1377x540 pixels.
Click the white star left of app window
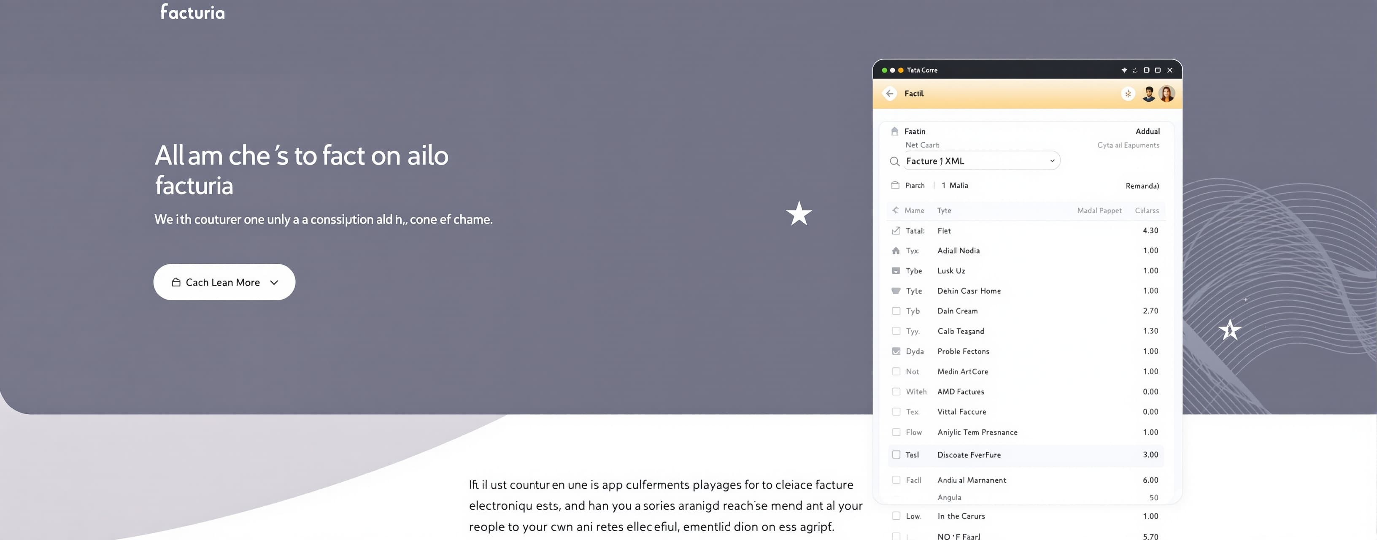799,213
